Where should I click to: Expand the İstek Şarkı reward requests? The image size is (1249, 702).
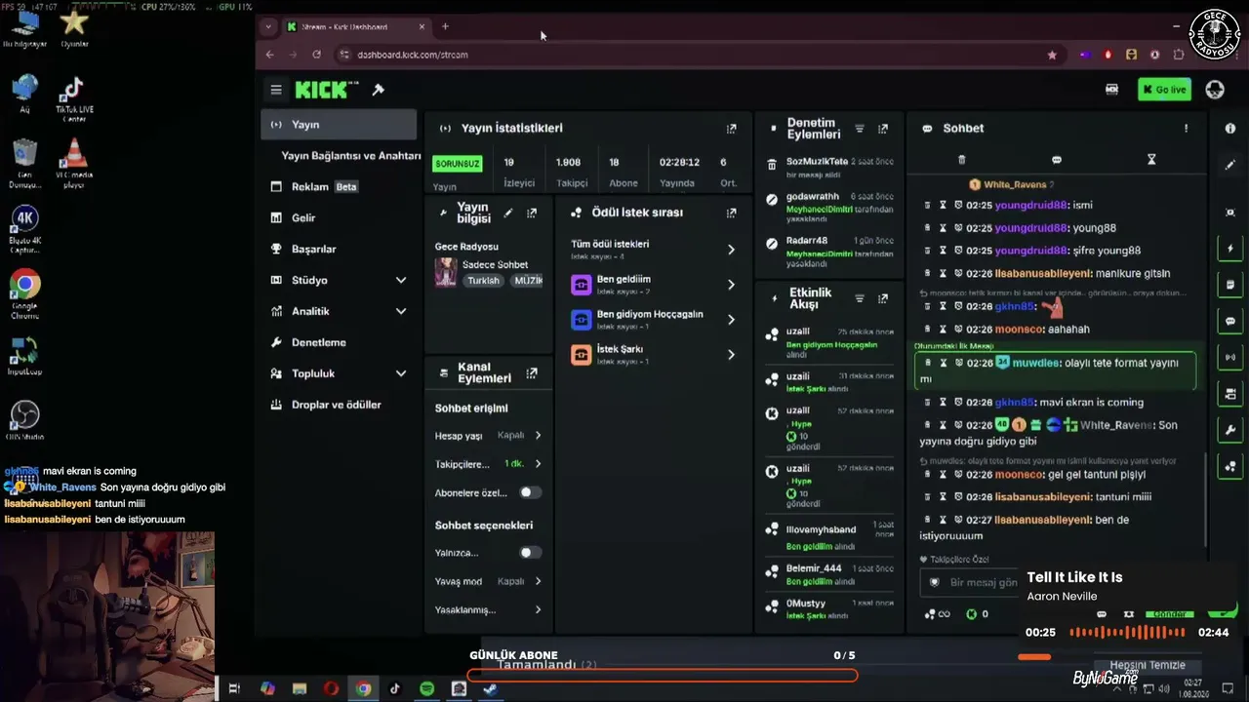[654, 354]
